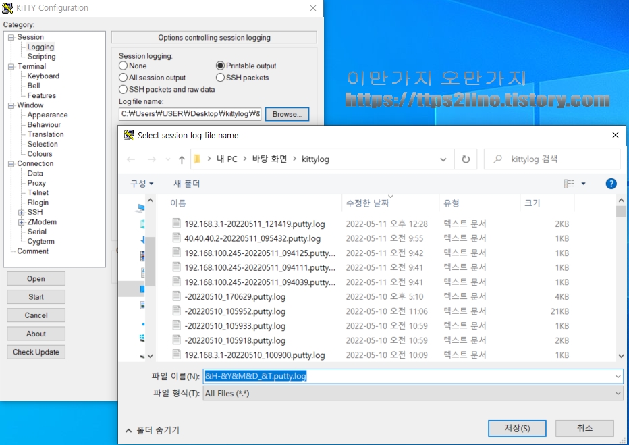Viewport: 629px width, 445px height.
Task: Open the Bell category in tree
Action: (x=34, y=86)
